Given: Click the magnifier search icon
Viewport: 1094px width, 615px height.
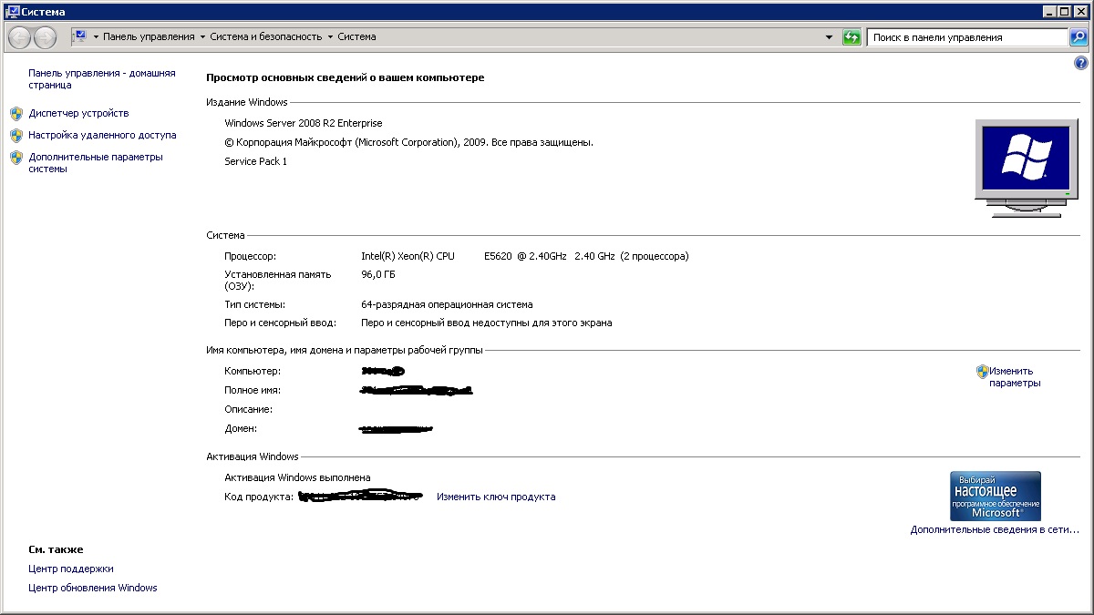Looking at the screenshot, I should 1079,37.
